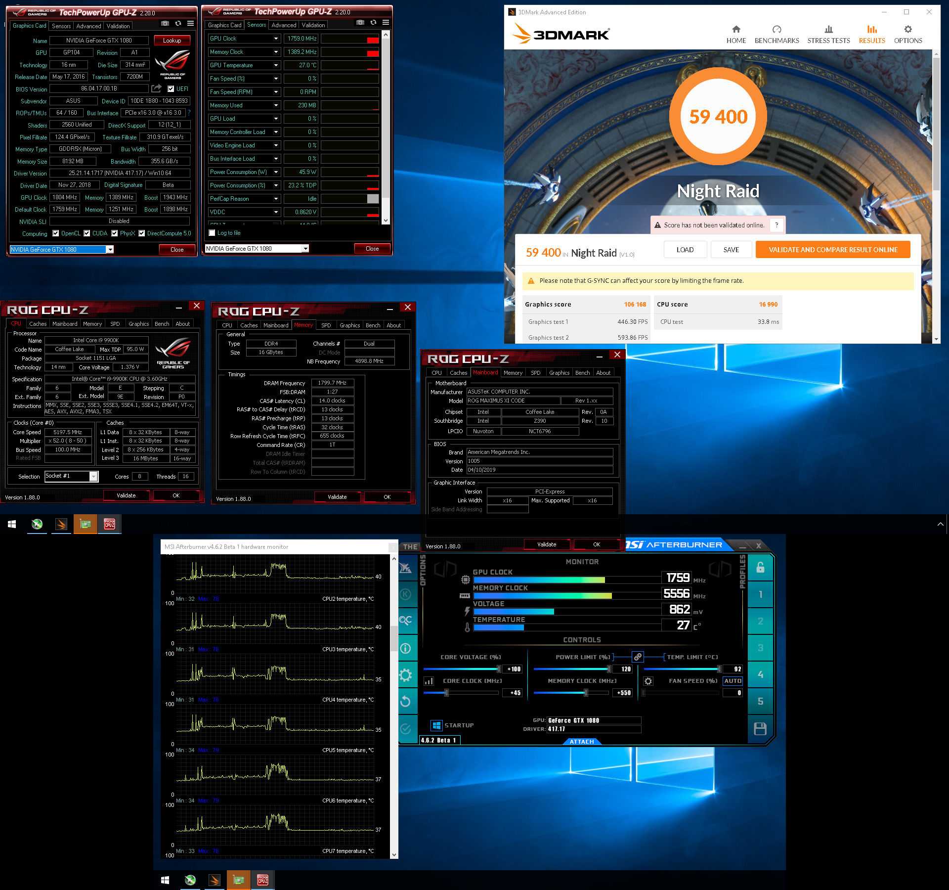Click Core Voltage slider handle

[x=499, y=669]
